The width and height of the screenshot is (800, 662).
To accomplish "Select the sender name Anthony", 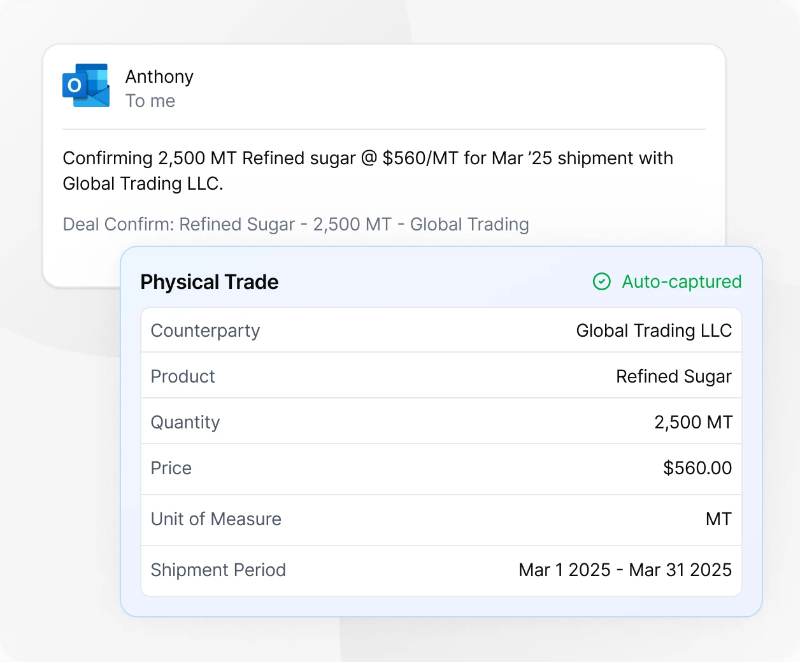I will coord(159,76).
